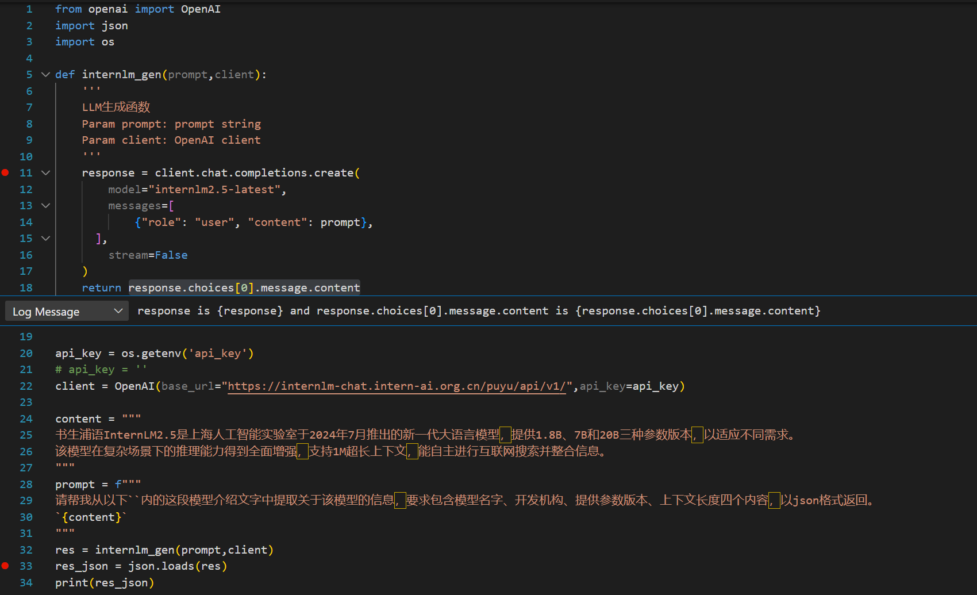977x595 pixels.
Task: Click OpenAI import on line 1
Action: [201, 9]
